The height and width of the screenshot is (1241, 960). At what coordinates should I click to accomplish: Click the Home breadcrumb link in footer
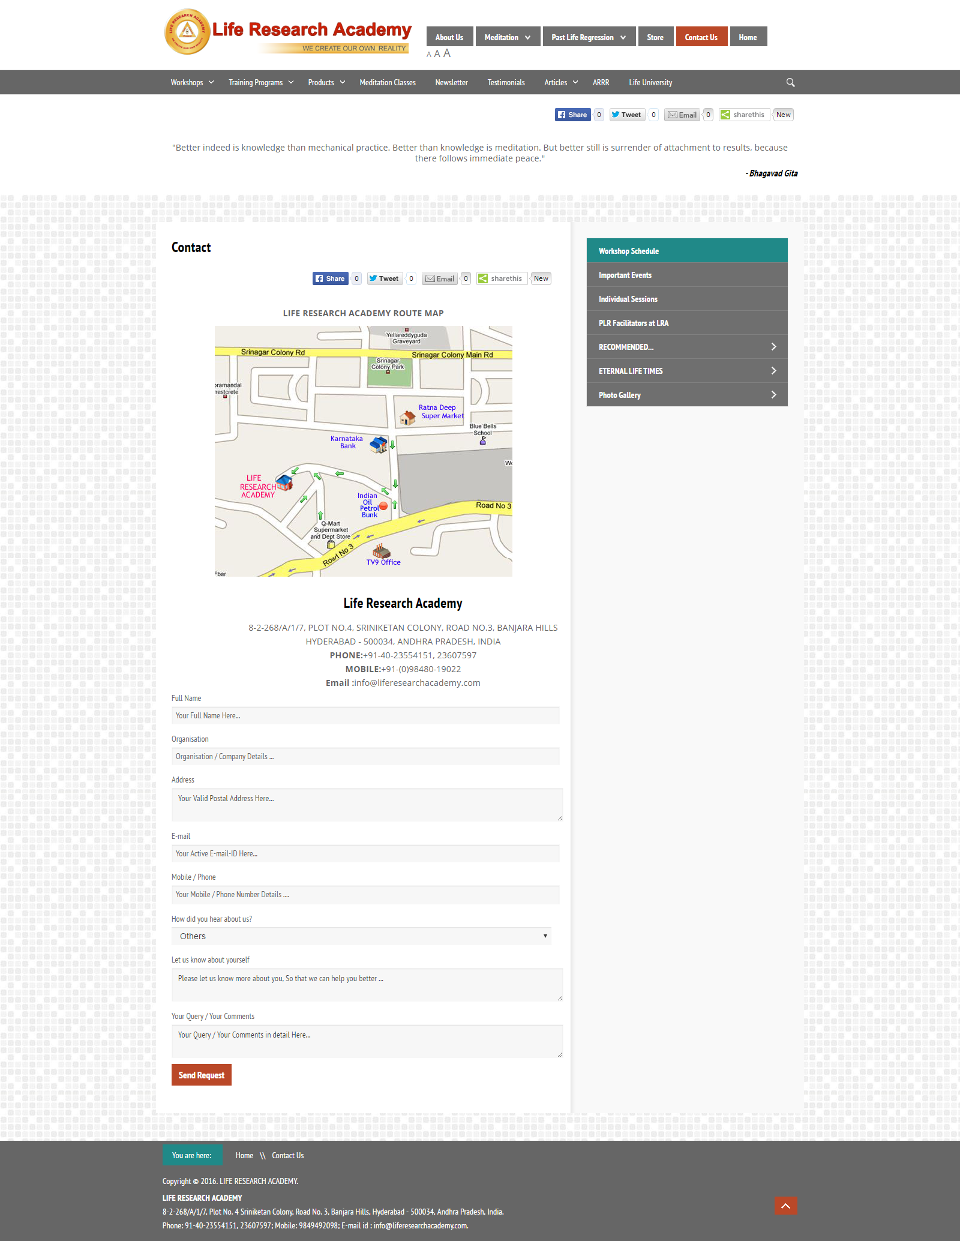pos(244,1155)
